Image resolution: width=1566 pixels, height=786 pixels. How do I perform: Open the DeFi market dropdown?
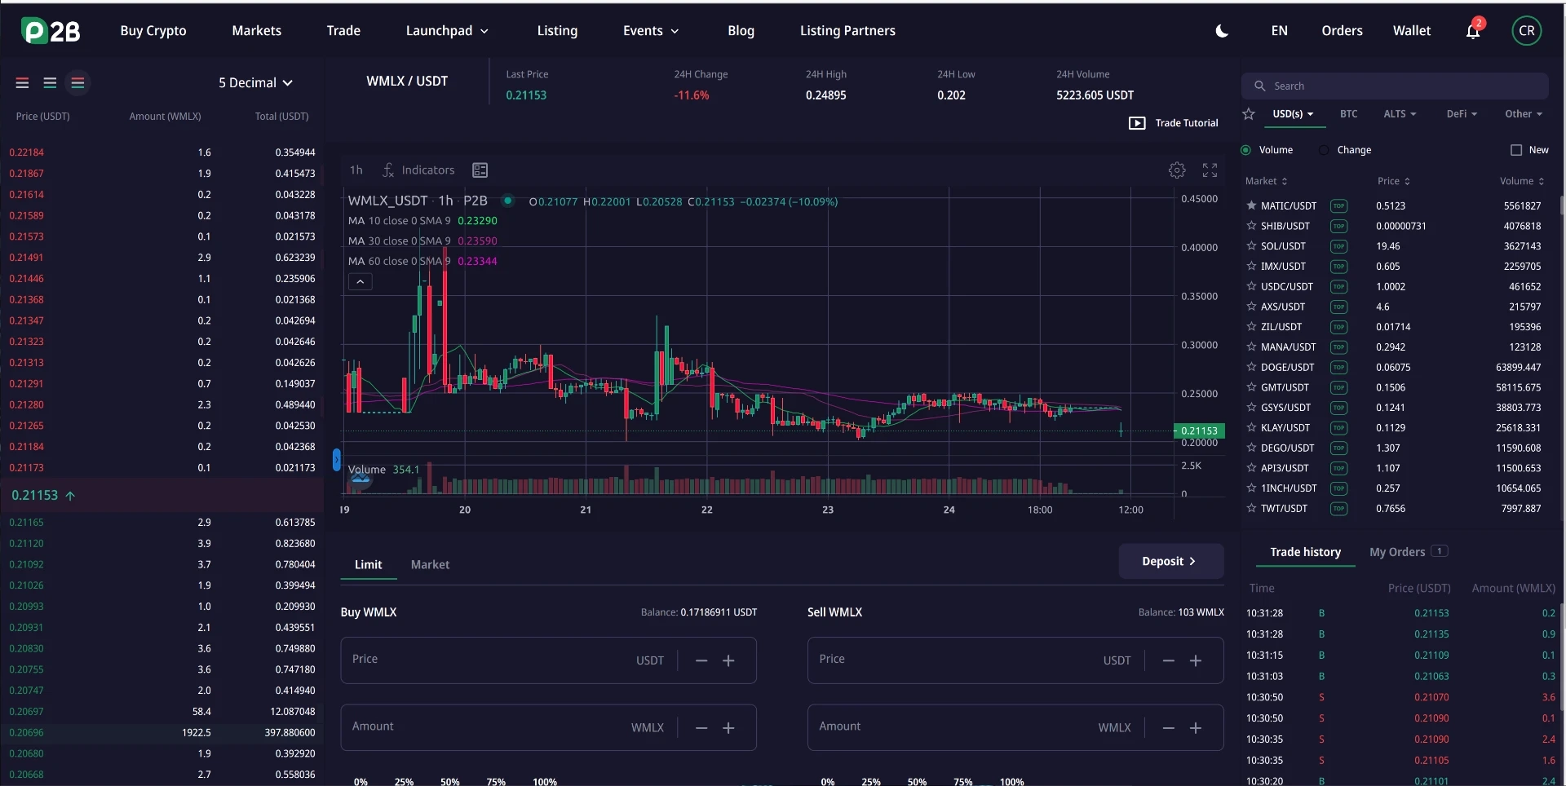tap(1462, 114)
